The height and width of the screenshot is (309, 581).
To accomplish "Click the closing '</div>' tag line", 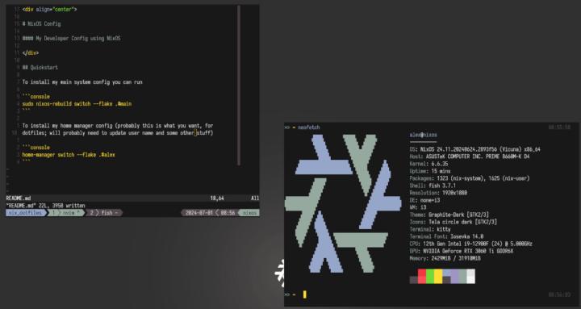I will [31, 53].
